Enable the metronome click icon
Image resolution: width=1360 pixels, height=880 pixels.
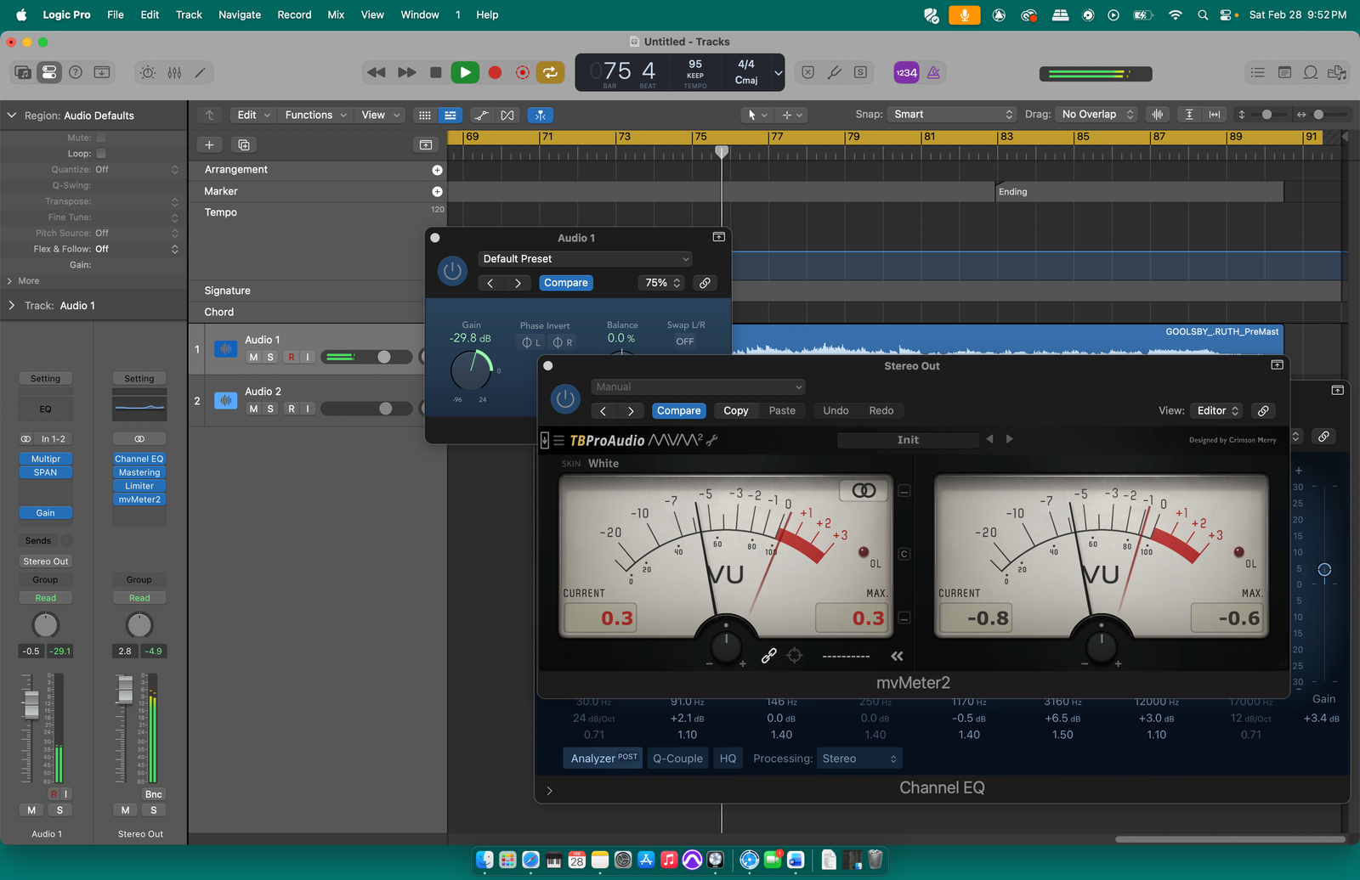click(933, 73)
